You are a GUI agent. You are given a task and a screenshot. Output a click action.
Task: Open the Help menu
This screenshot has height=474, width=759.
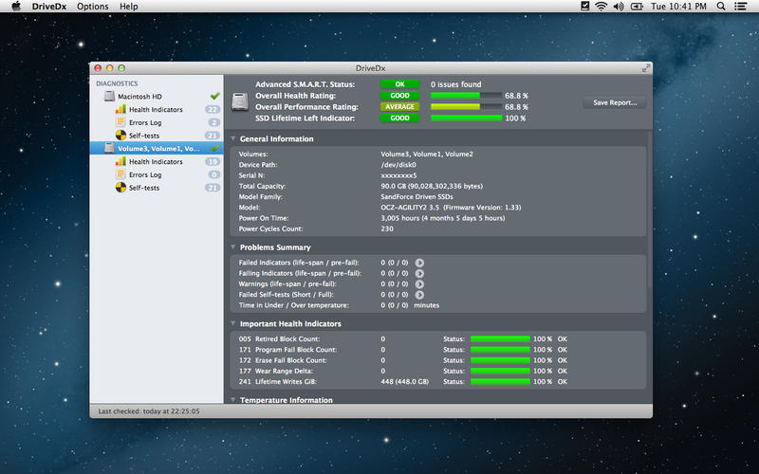(x=129, y=7)
